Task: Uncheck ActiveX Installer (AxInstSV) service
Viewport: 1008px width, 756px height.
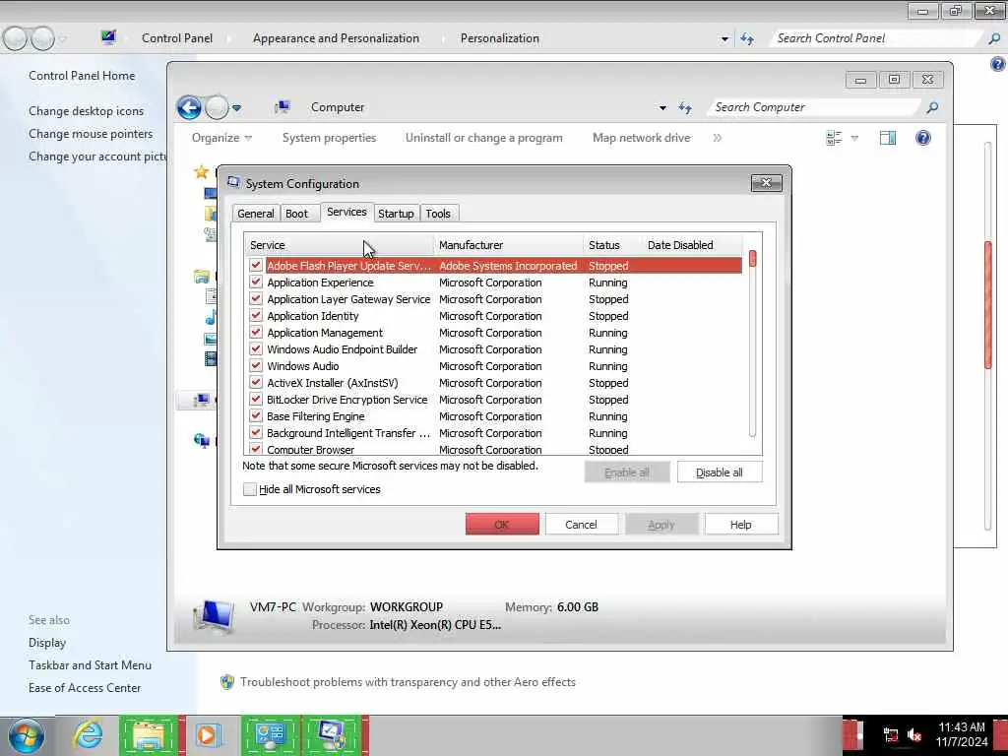Action: [256, 383]
